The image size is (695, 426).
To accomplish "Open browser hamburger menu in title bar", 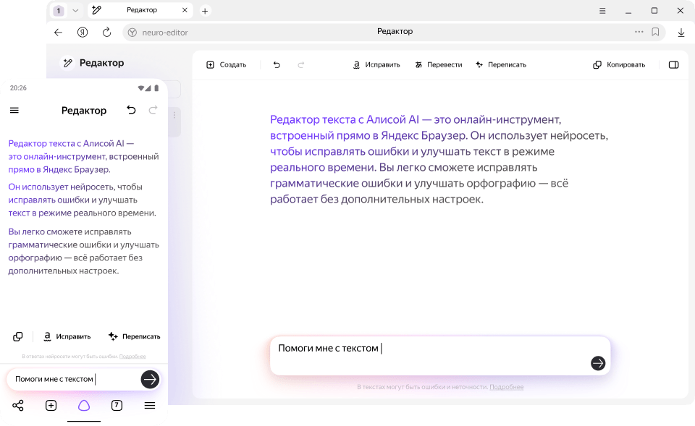I will 602,11.
